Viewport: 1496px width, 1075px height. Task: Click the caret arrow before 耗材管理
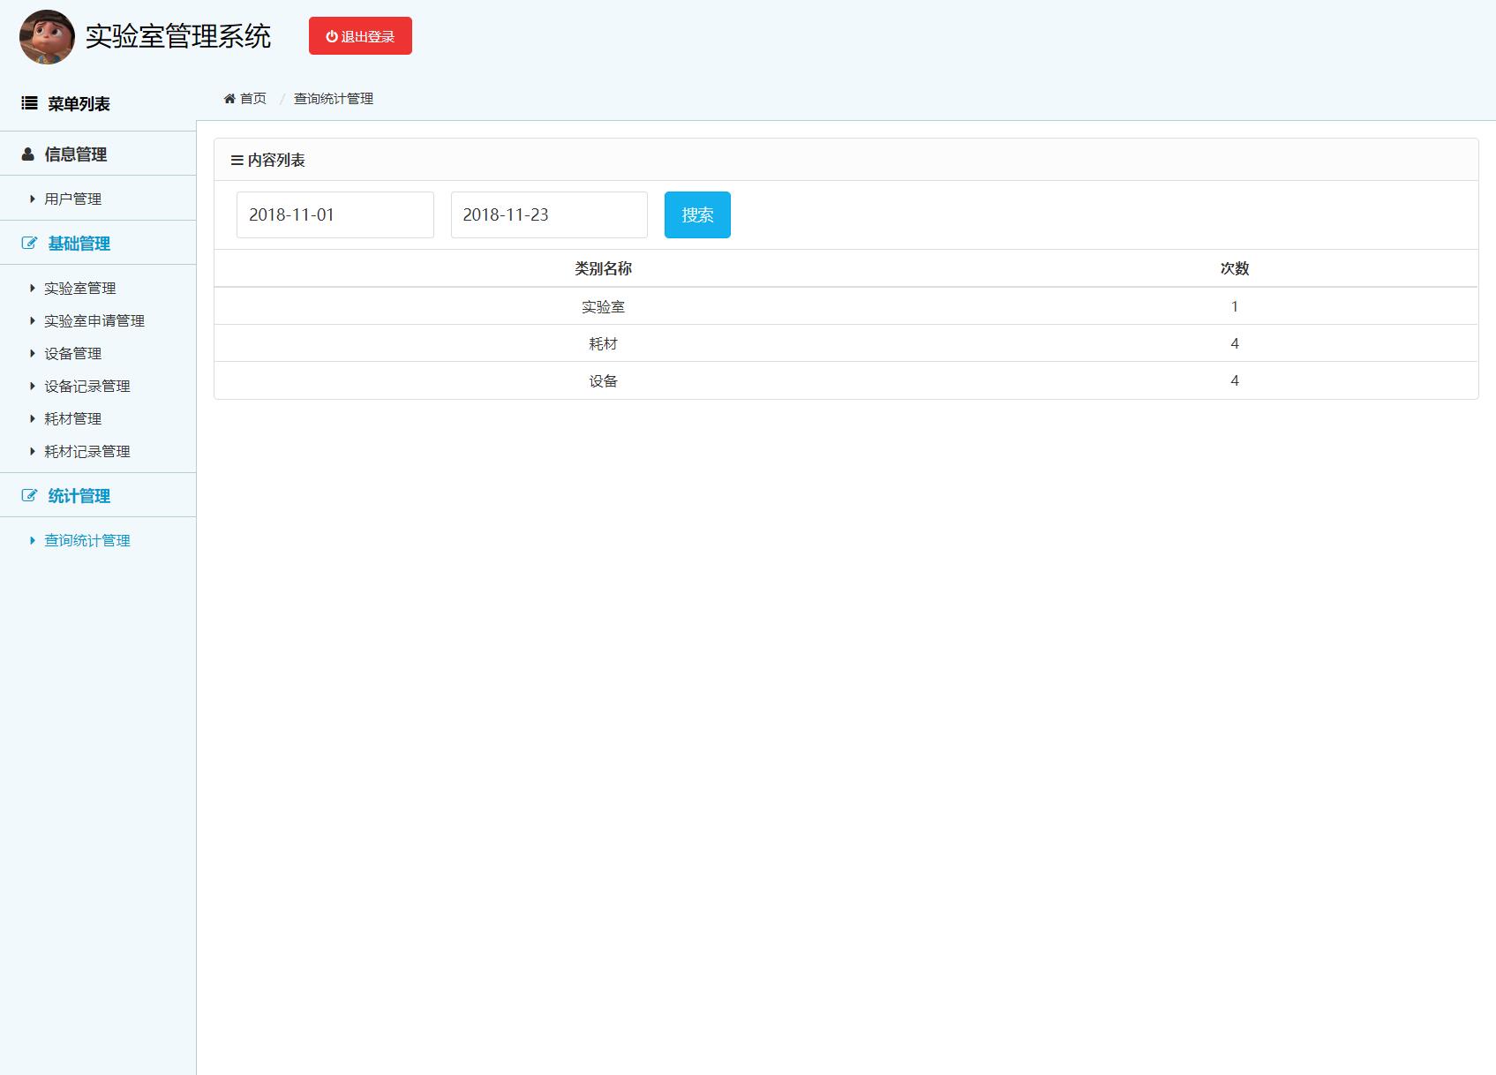coord(33,418)
